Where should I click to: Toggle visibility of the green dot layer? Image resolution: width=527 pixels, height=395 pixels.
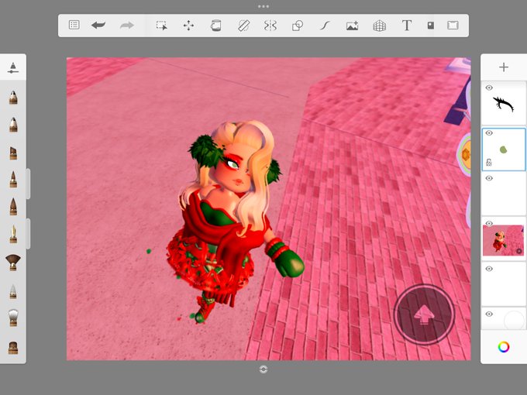pos(489,133)
